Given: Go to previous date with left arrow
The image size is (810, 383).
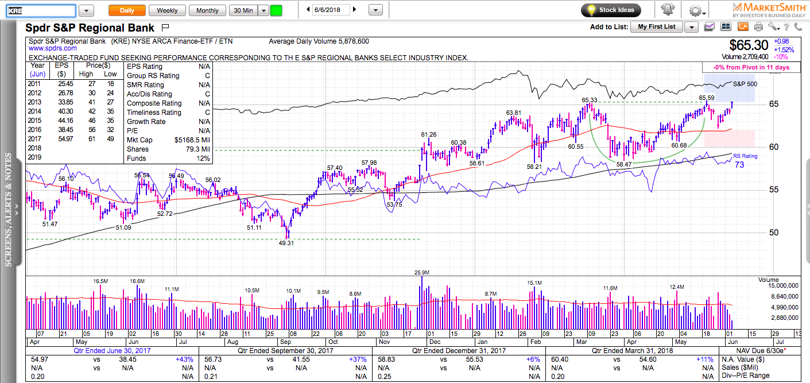Looking at the screenshot, I should [308, 10].
